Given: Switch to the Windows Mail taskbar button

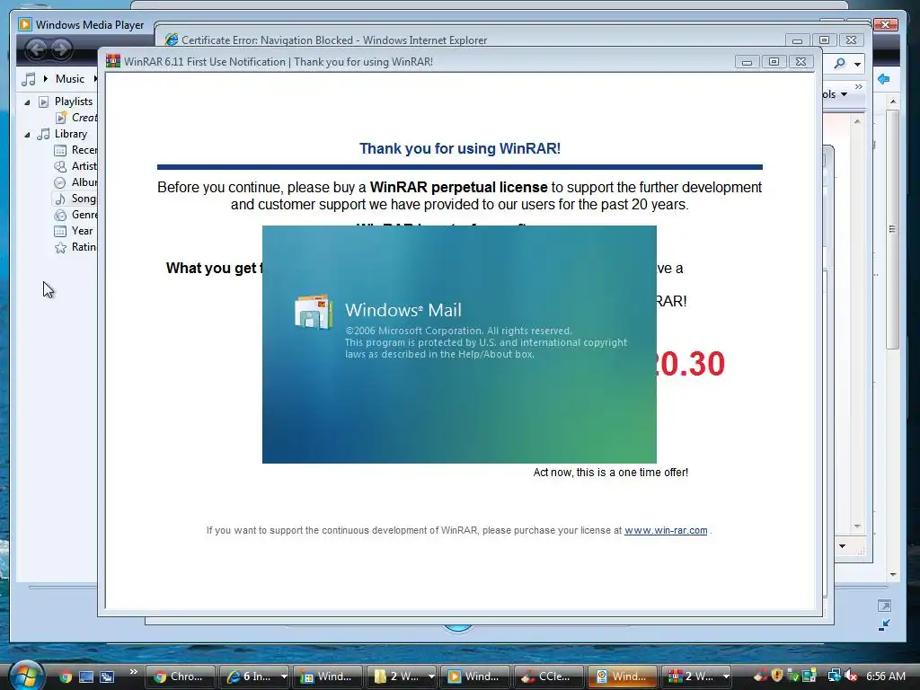Looking at the screenshot, I should [623, 677].
